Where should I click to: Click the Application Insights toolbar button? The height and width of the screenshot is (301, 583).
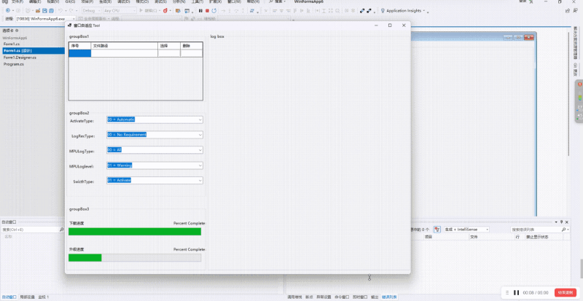click(x=403, y=11)
